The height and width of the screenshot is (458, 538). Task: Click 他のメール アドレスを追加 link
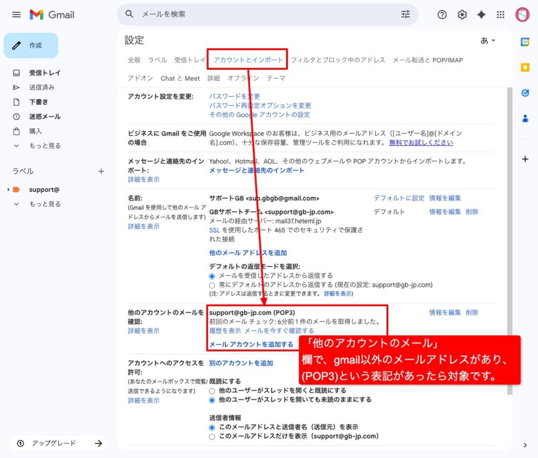click(x=247, y=253)
